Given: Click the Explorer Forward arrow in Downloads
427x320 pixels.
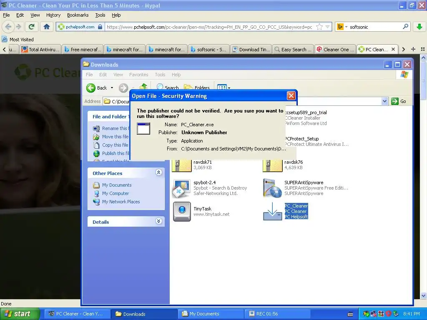Looking at the screenshot, I should [123, 88].
